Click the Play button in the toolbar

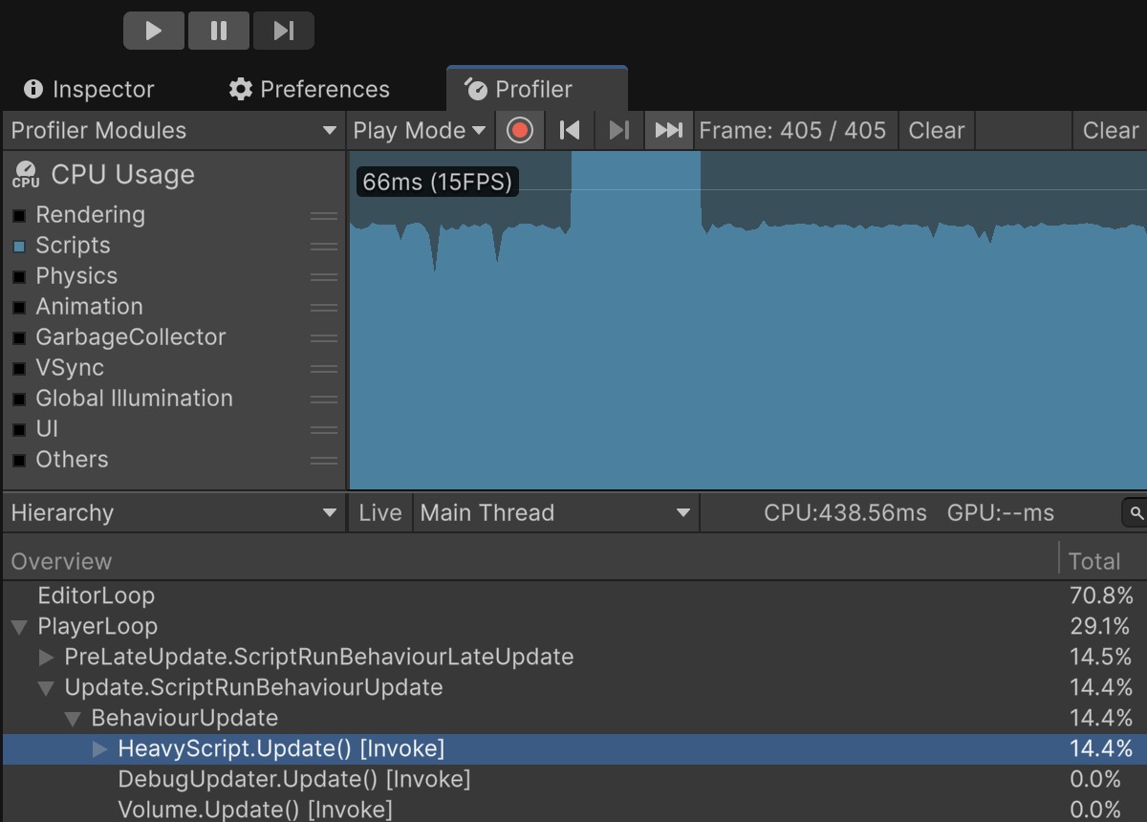pyautogui.click(x=154, y=31)
